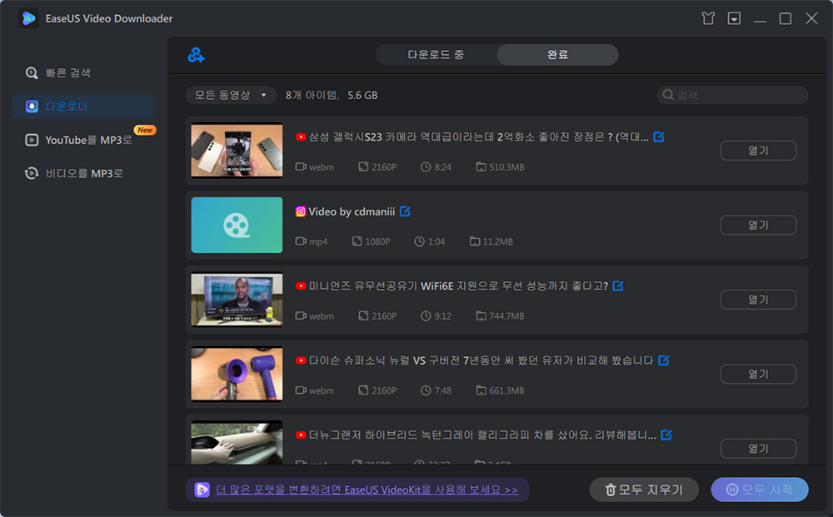The height and width of the screenshot is (517, 833).
Task: Click the 510.3MB file size label
Action: pyautogui.click(x=501, y=167)
